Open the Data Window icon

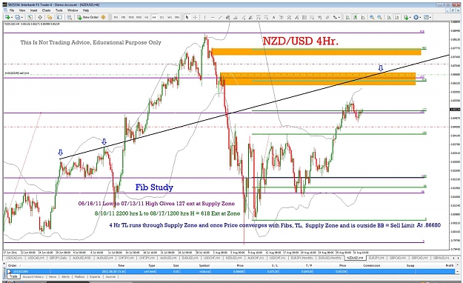click(x=40, y=18)
